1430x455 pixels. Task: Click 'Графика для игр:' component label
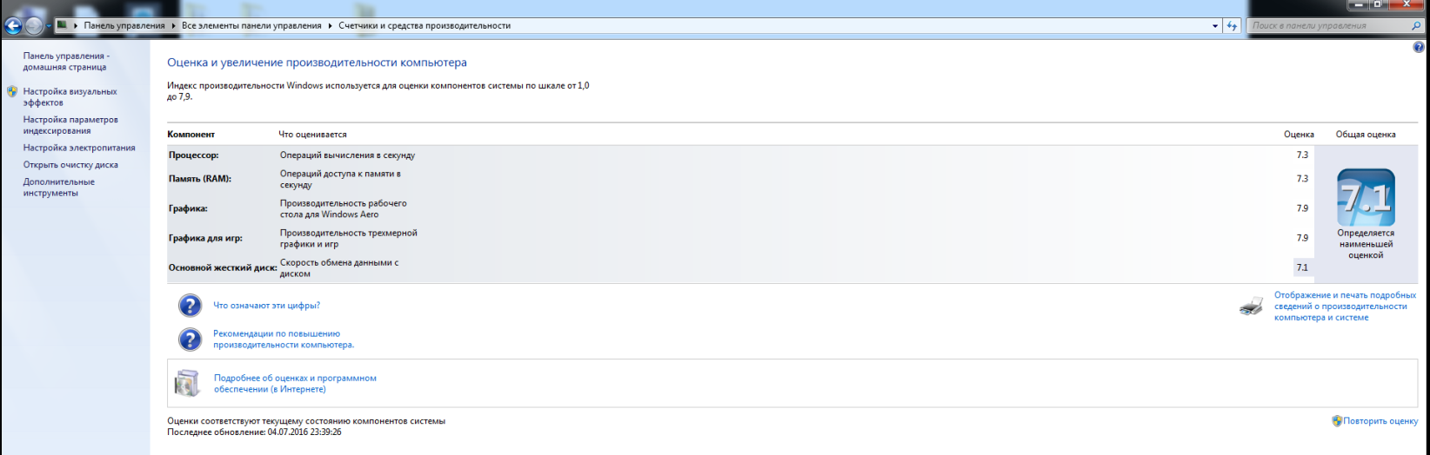(x=205, y=238)
